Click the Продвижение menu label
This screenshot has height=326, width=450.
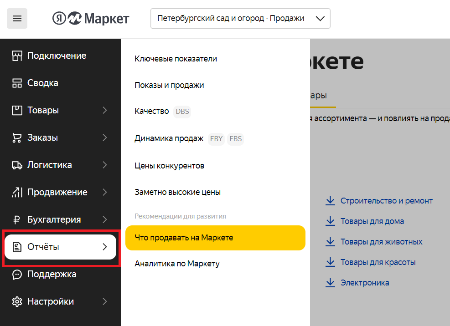click(57, 193)
